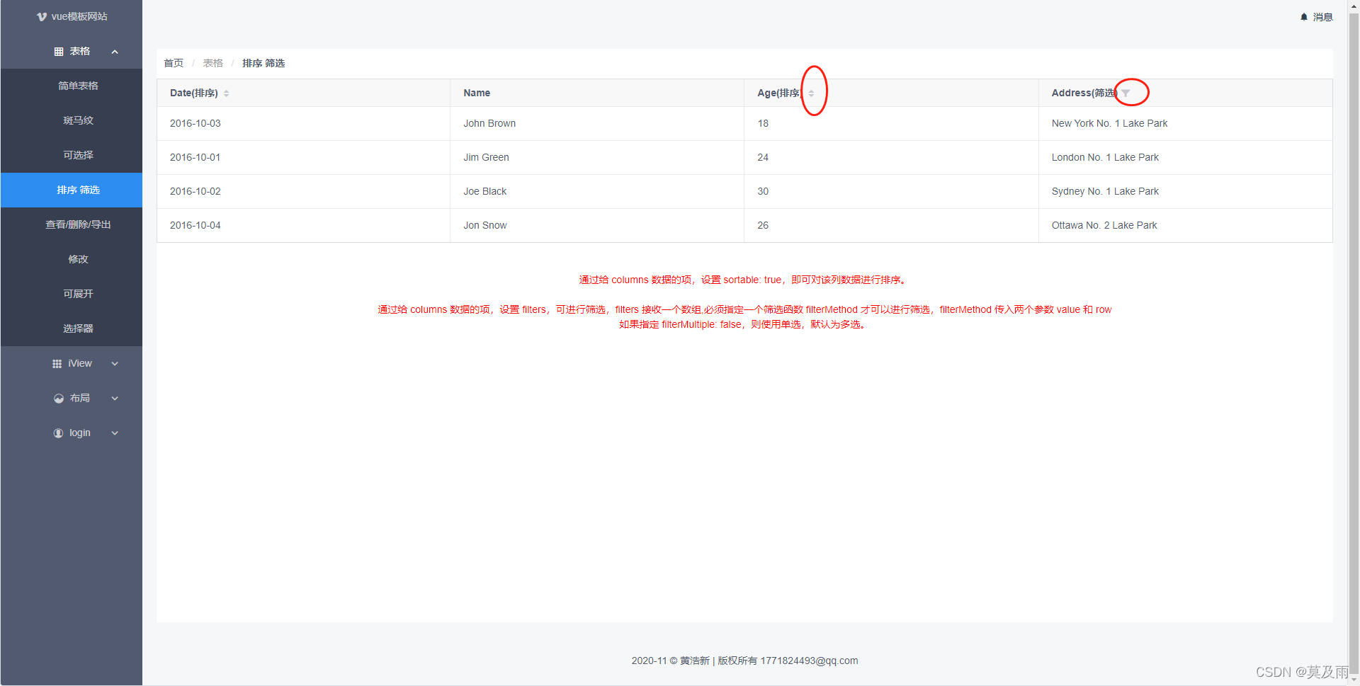The width and height of the screenshot is (1360, 686).
Task: Click the Date(排序) column header text
Action: click(x=194, y=93)
